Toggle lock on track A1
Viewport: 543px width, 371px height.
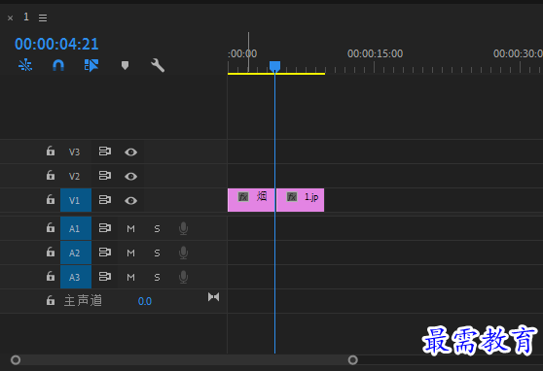[51, 227]
